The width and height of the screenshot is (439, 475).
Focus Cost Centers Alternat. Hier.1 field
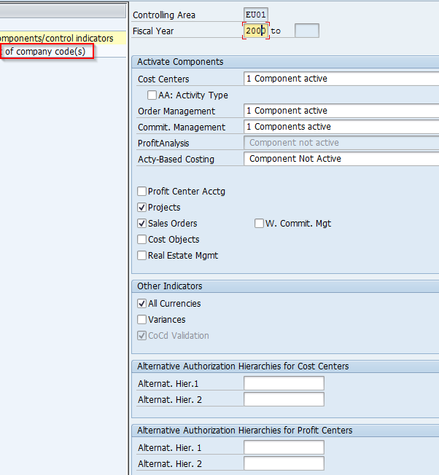tap(284, 383)
